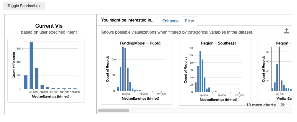Click the horizontal scrollbar under the charts
This screenshot has height=122, width=297.
[x=113, y=111]
